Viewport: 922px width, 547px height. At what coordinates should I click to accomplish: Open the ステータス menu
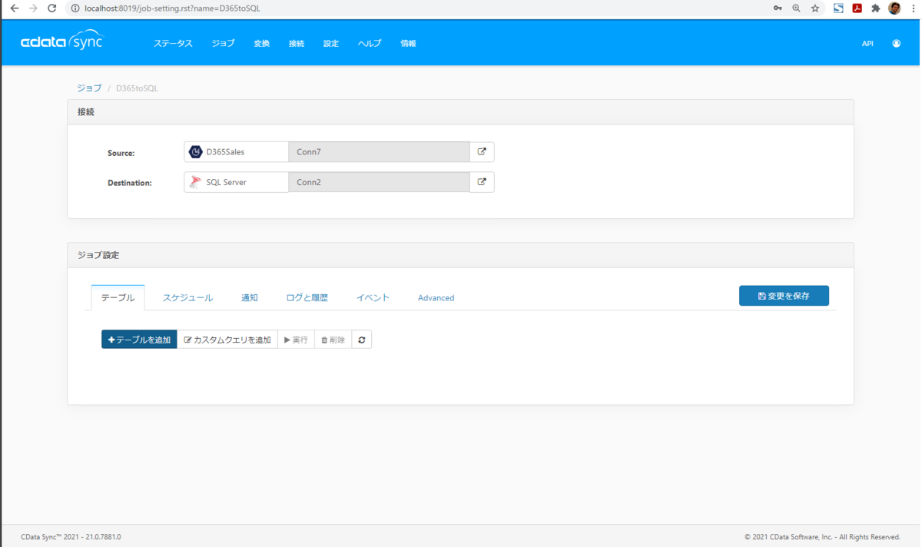coord(173,44)
